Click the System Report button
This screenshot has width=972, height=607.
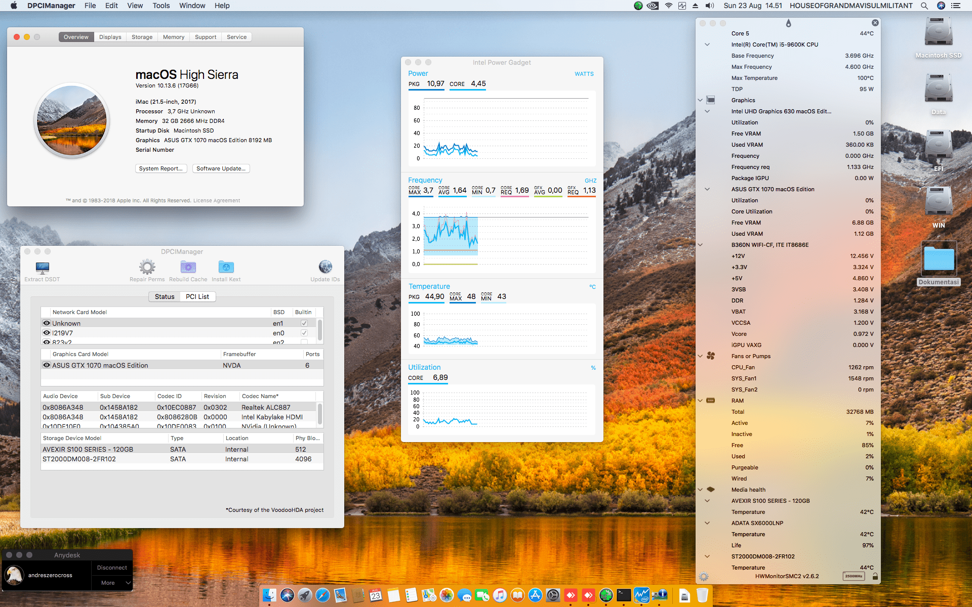(x=161, y=168)
